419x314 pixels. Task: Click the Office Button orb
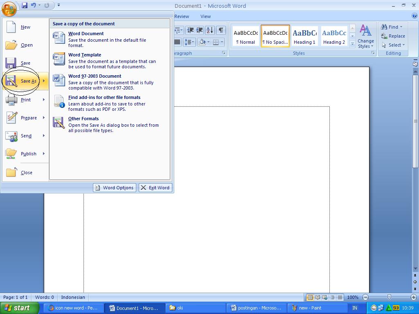9,9
